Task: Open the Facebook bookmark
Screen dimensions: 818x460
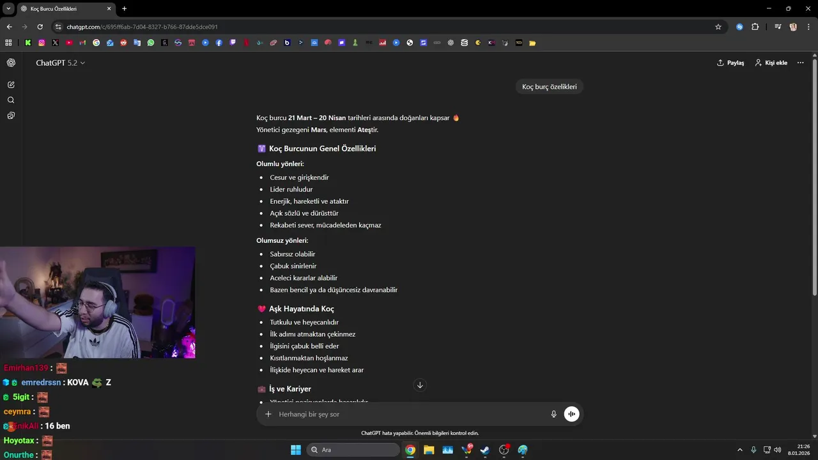Action: (x=219, y=43)
